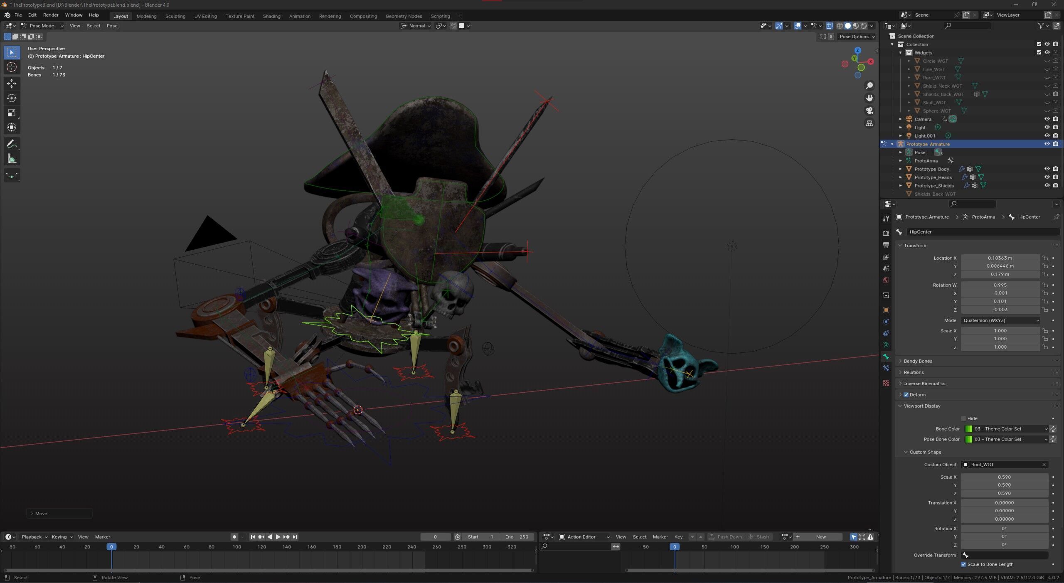Click the New action button
1064x583 pixels.
(x=817, y=537)
